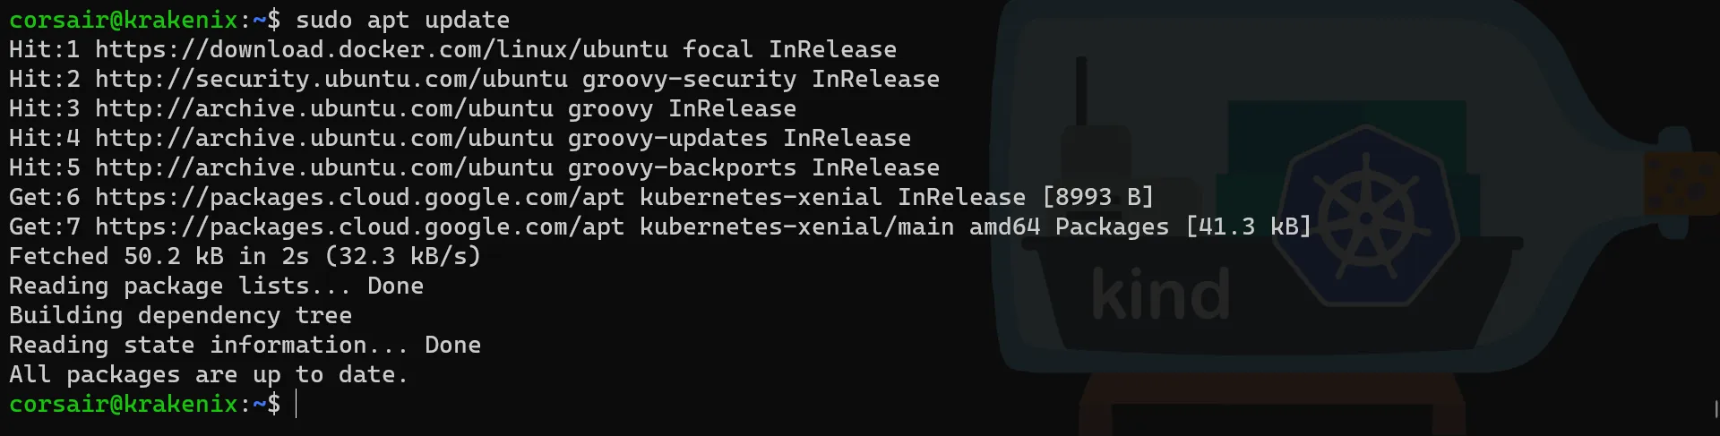Click the [8993 B] size text
Viewport: 1720px width, 436px height.
coord(1097,197)
